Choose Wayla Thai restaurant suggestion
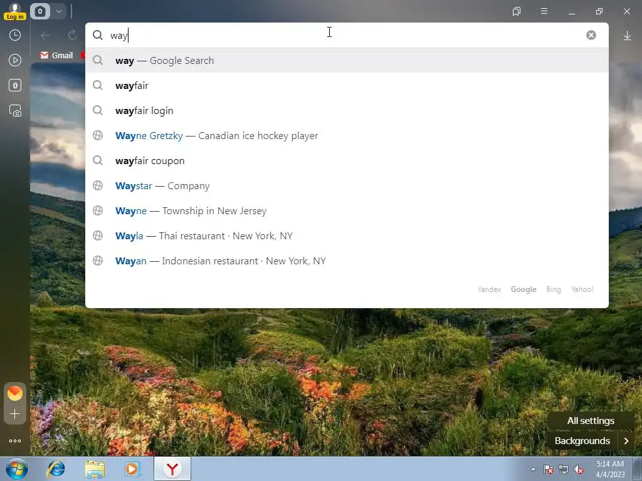 pyautogui.click(x=347, y=236)
